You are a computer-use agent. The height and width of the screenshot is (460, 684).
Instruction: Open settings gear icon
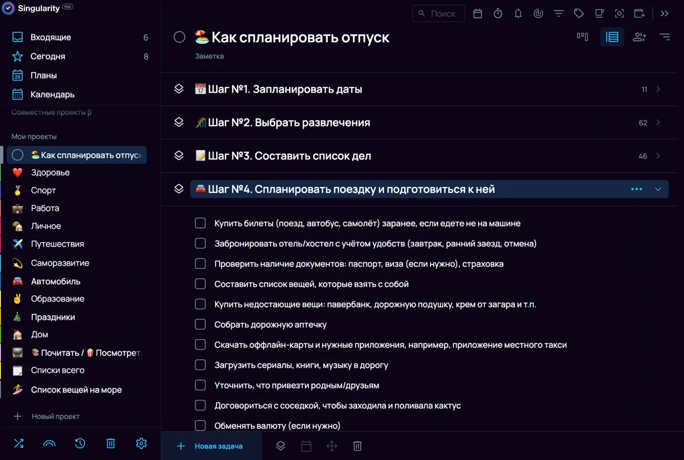(141, 444)
